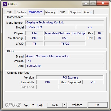The image size is (111, 111).
Task: Confirm with the OK button
Action: point(97,105)
